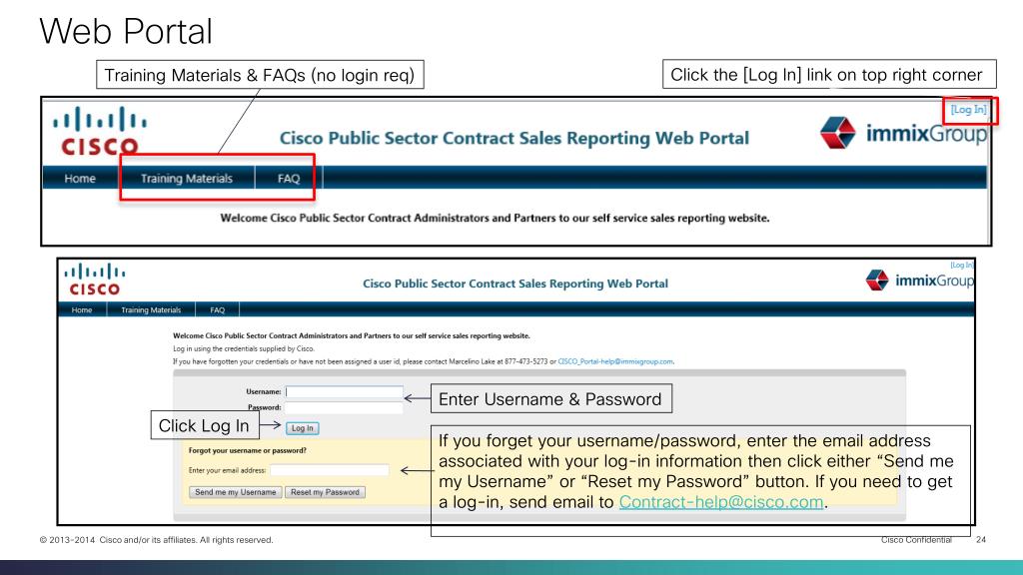This screenshot has height=575, width=1023.
Task: Select Home in the lower login page menu
Action: [x=82, y=309]
